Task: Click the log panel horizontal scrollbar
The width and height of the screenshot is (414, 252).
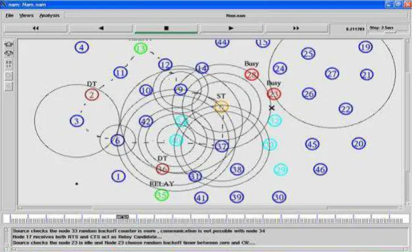Action: (x=210, y=249)
